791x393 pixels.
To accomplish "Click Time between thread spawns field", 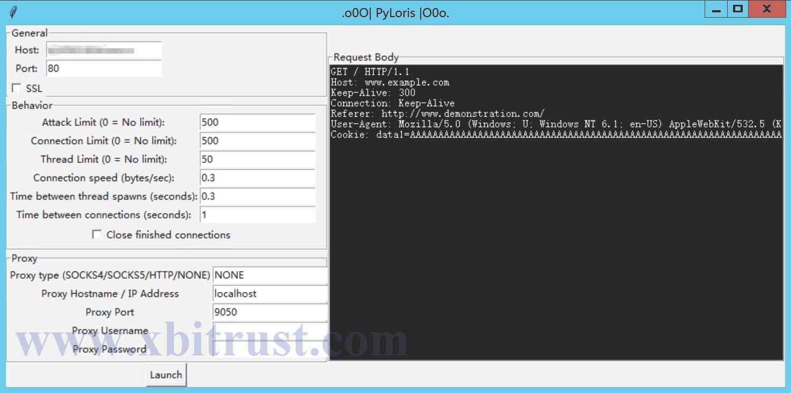I will (x=257, y=196).
